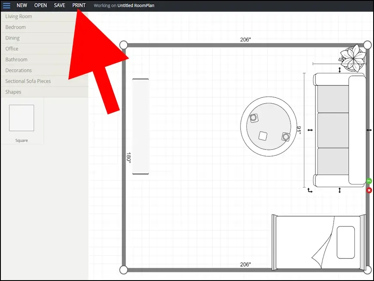
Task: Click the sofa's left resize arrow handle
Action: [x=310, y=130]
